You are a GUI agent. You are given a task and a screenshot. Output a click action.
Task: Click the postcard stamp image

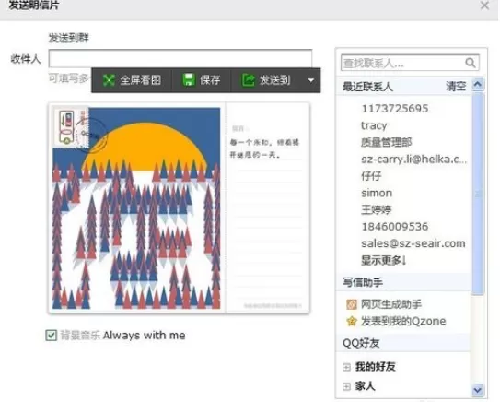tap(71, 127)
